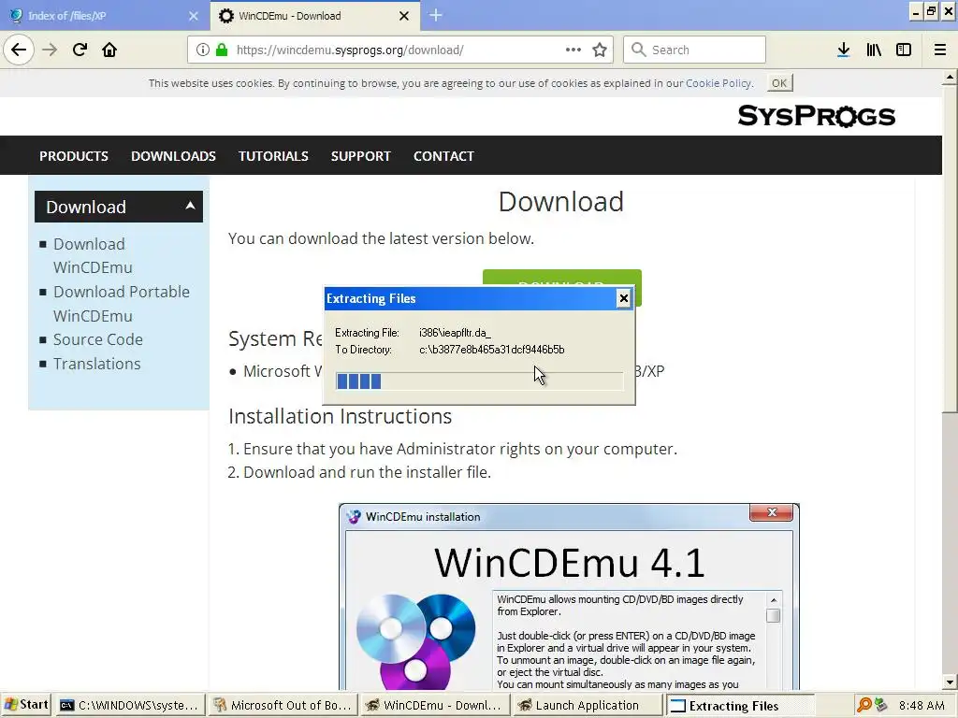This screenshot has height=718, width=958.
Task: Open the CONTACT menu item
Action: 443,156
